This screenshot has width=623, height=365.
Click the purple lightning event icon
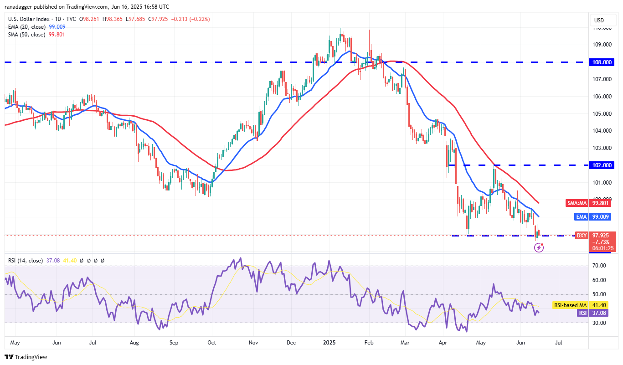click(539, 247)
